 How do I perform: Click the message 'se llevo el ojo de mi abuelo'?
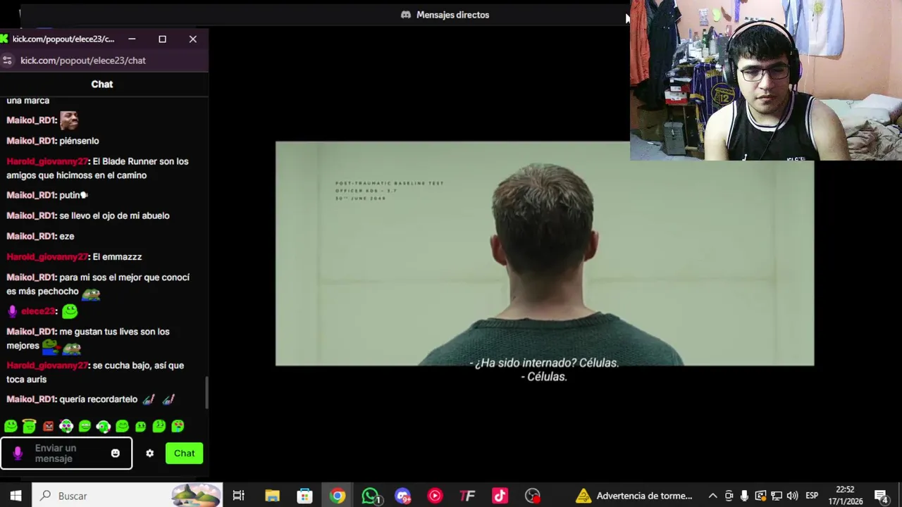(x=114, y=215)
